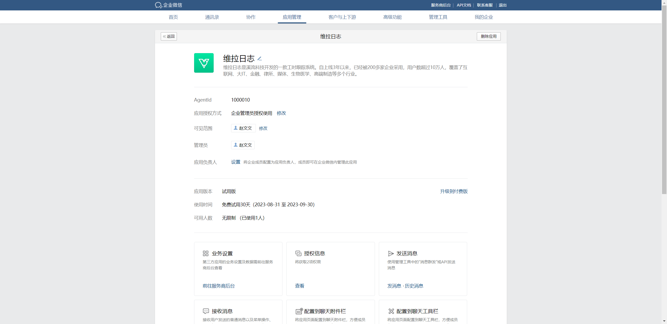The width and height of the screenshot is (667, 324).
Task: Open 历史消息 in the 发送消息 card
Action: click(x=414, y=286)
